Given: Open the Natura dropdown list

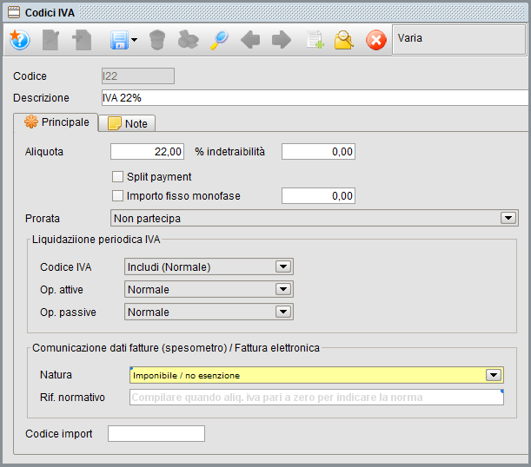Looking at the screenshot, I should click(x=494, y=376).
